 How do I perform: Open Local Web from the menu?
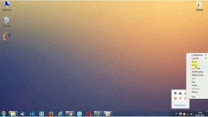click(x=197, y=69)
